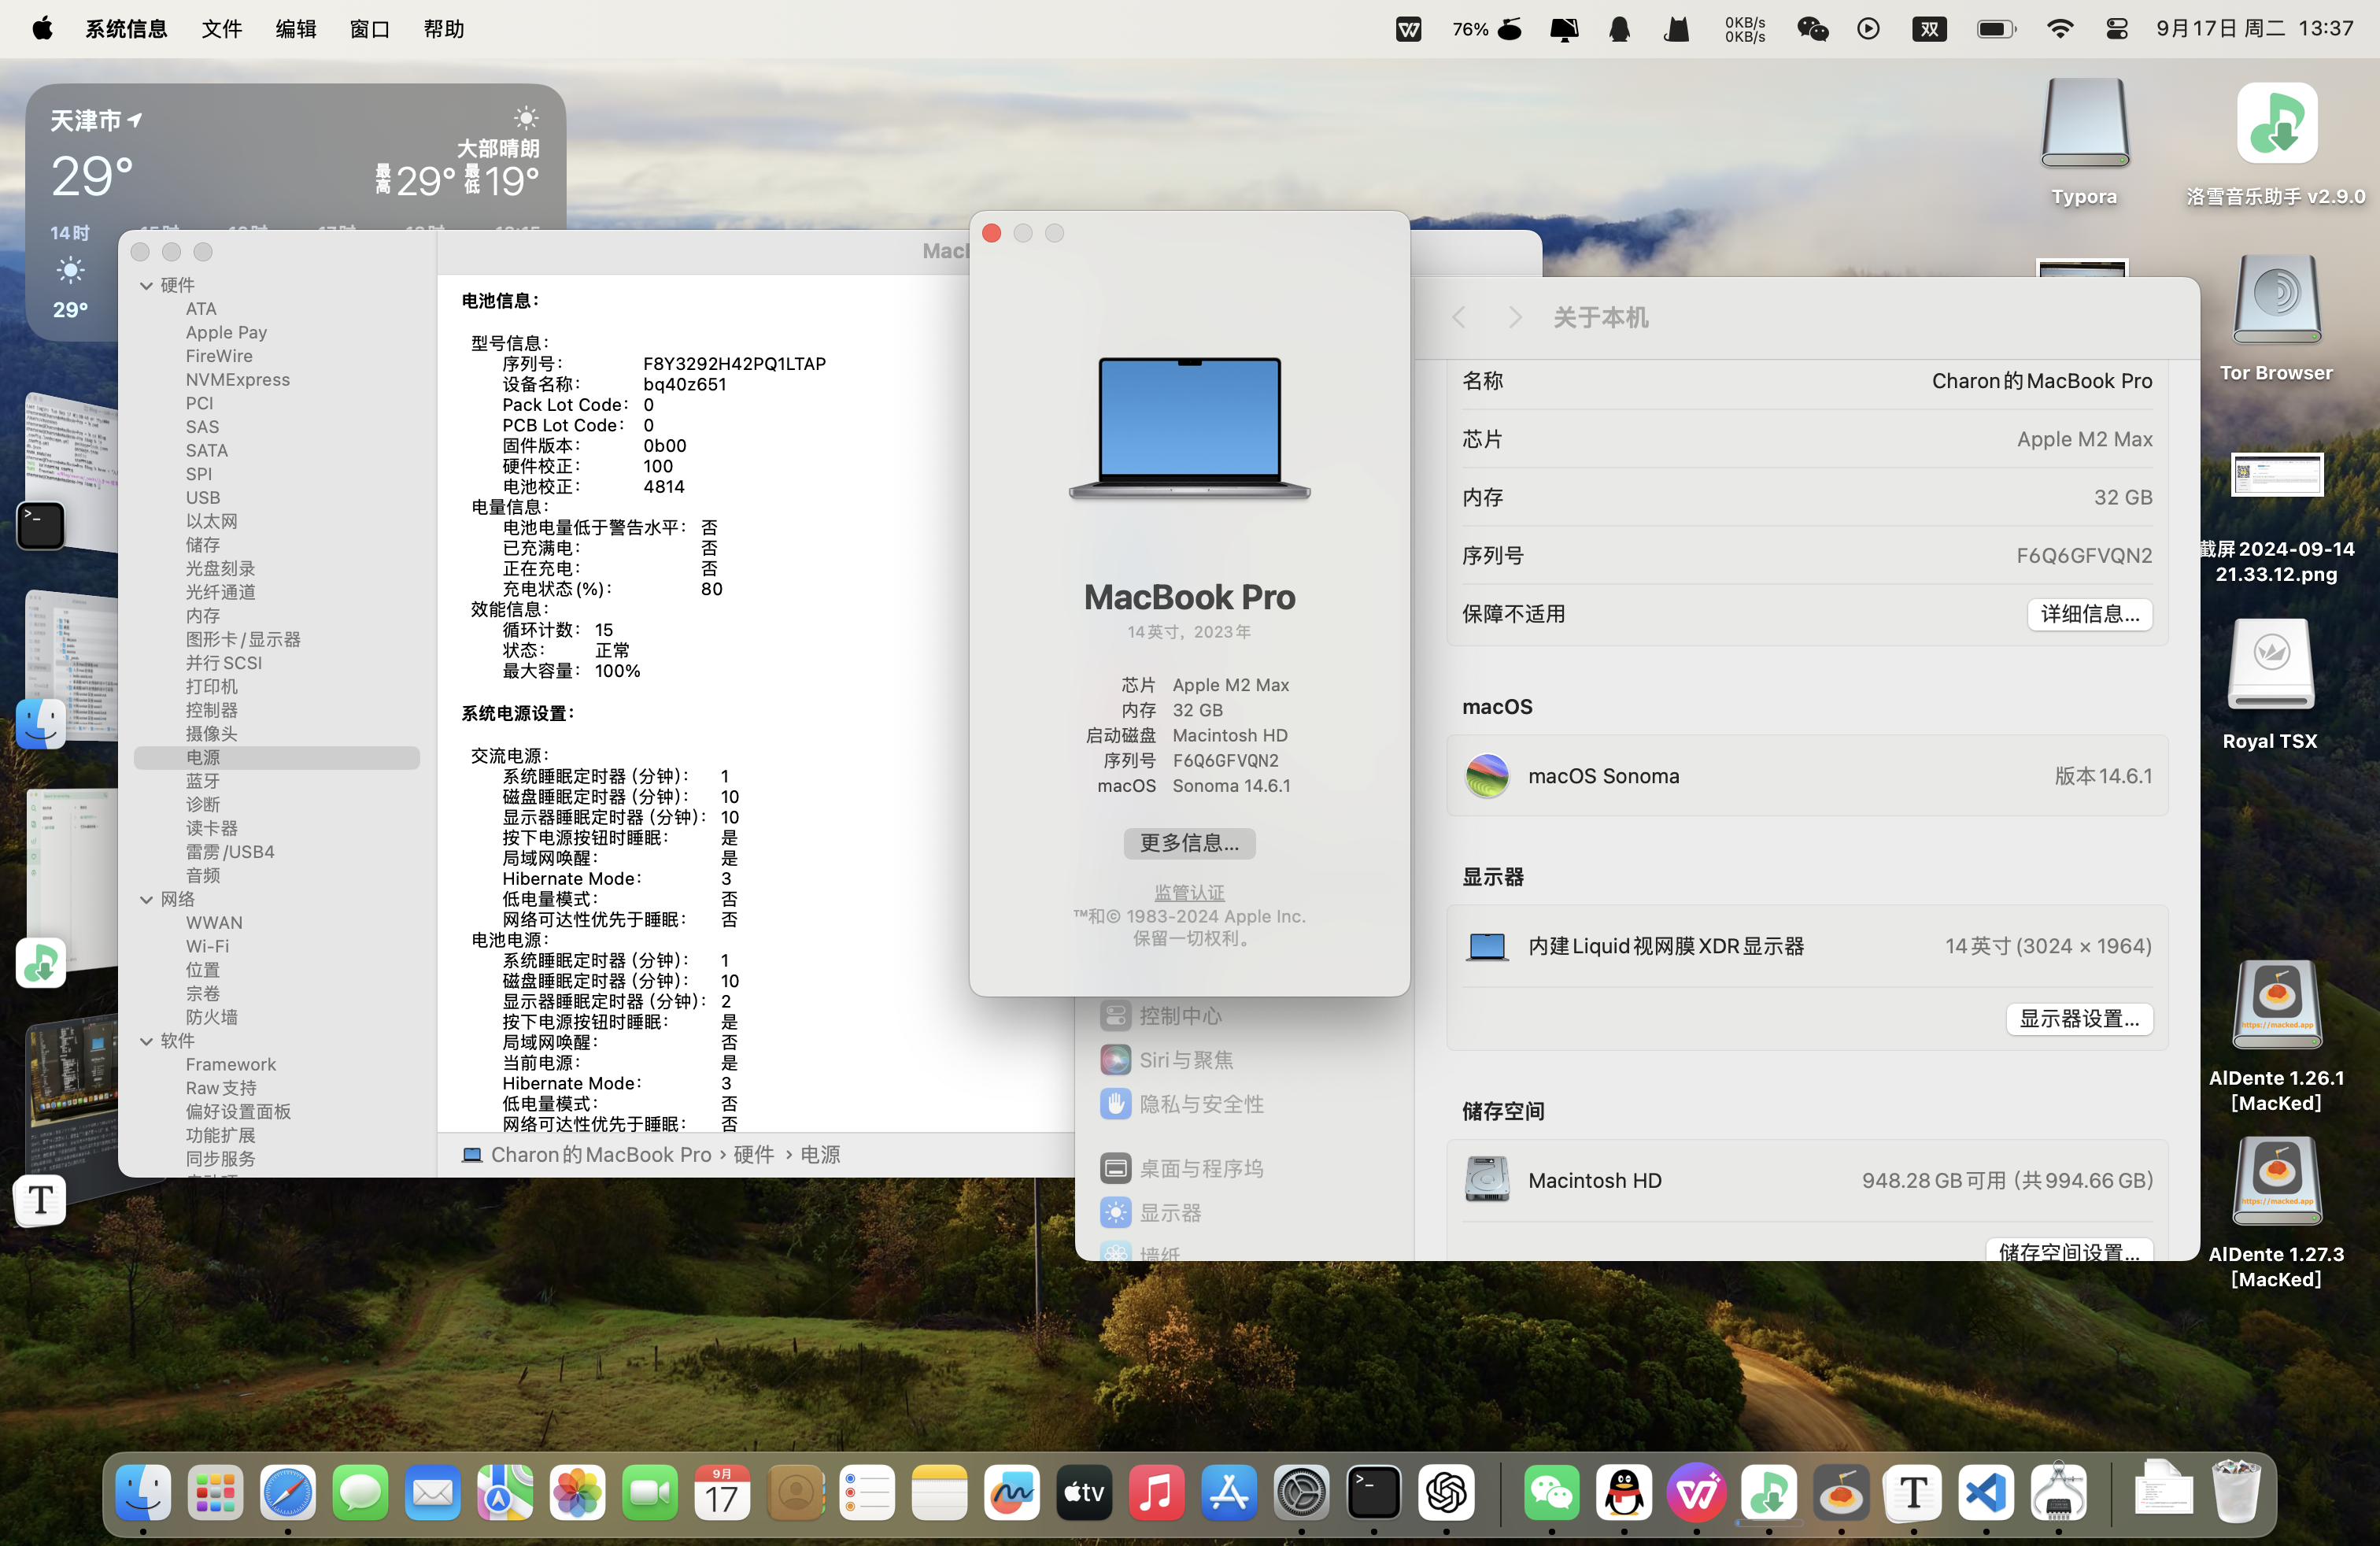The width and height of the screenshot is (2380, 1546).
Task: Open QQ penguin icon in Dock
Action: pyautogui.click(x=1624, y=1493)
